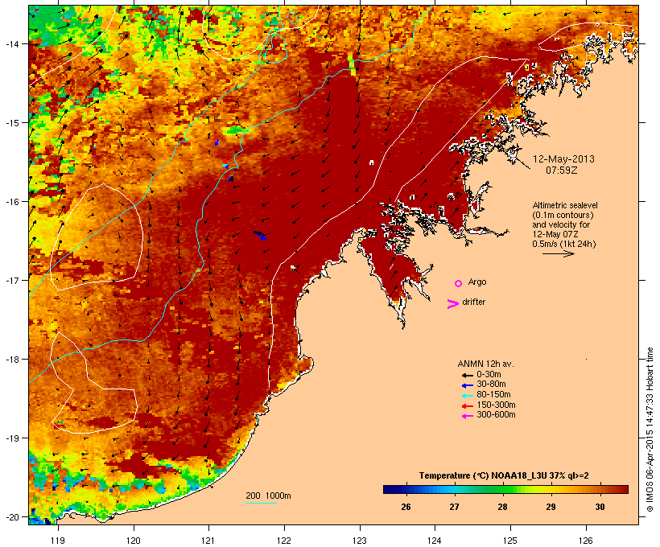
Task: Click the 122 longitude axis label
Action: tap(284, 541)
